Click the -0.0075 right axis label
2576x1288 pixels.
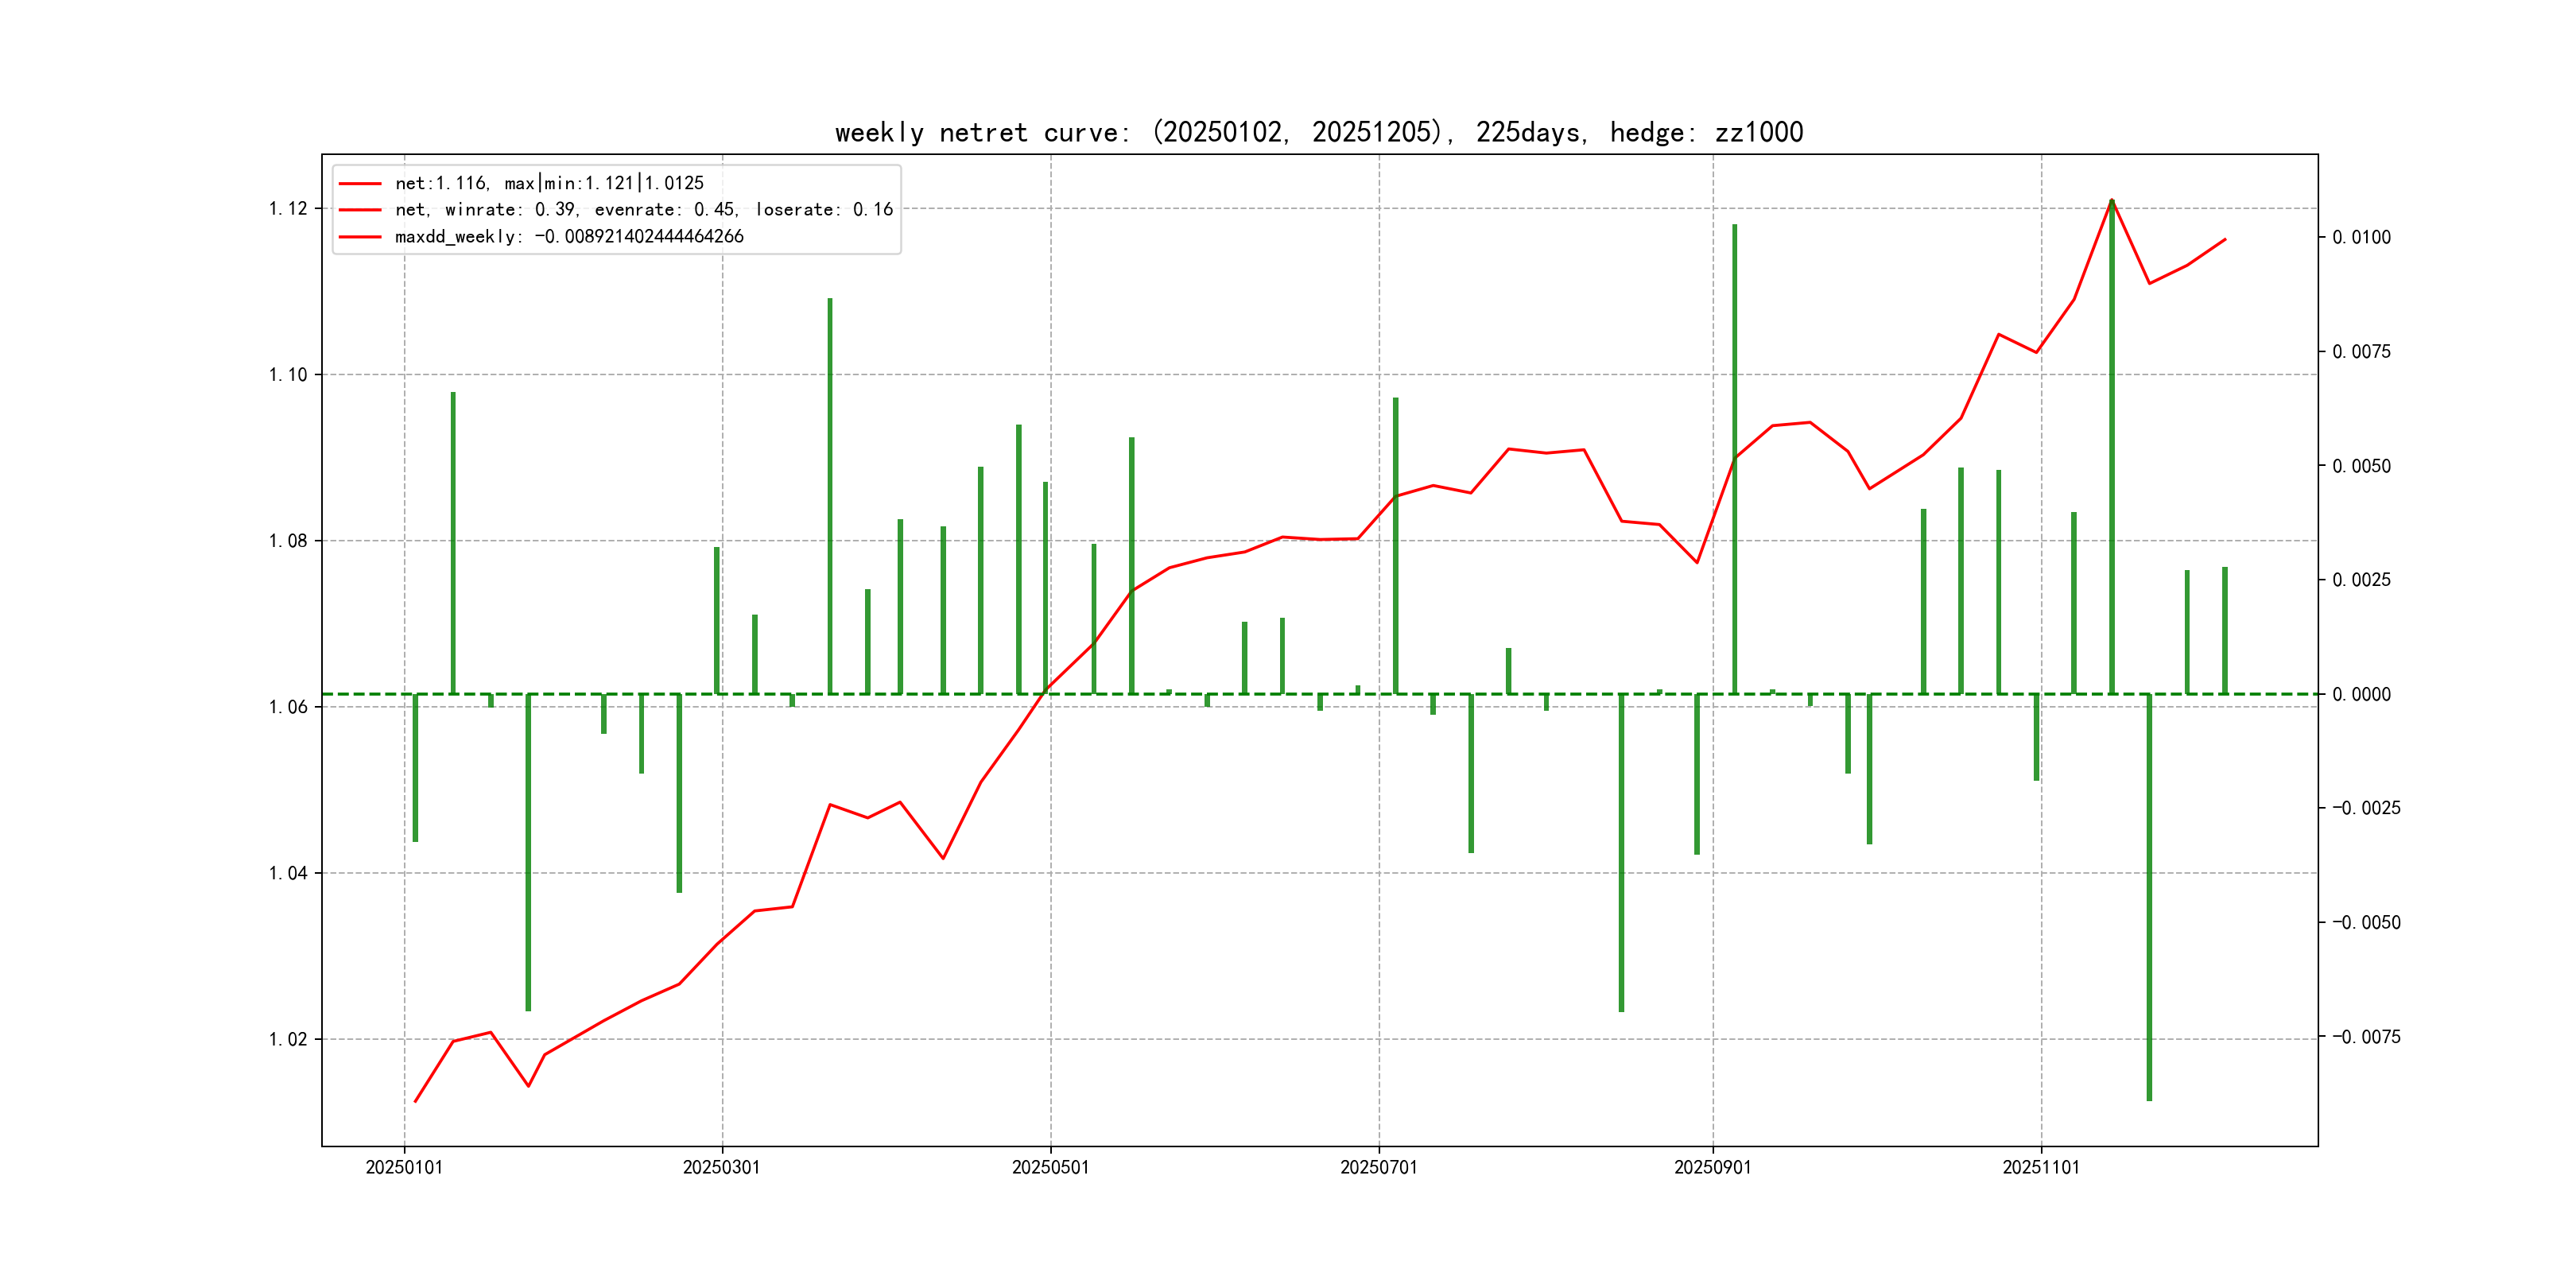pyautogui.click(x=2365, y=1037)
